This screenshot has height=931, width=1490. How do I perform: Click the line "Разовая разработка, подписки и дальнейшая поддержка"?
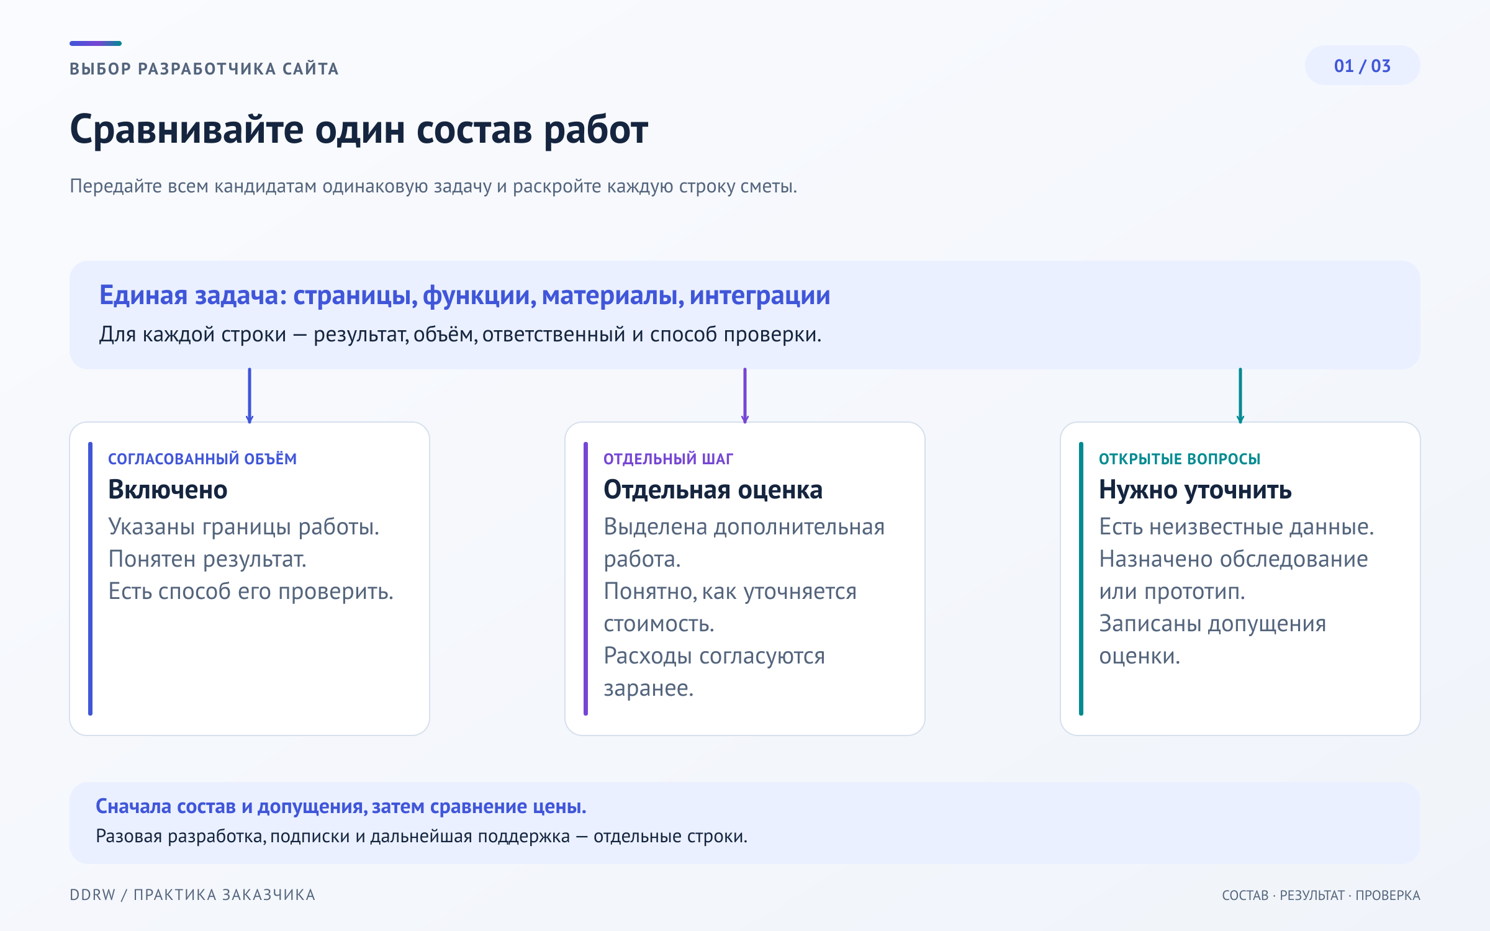[x=422, y=837]
